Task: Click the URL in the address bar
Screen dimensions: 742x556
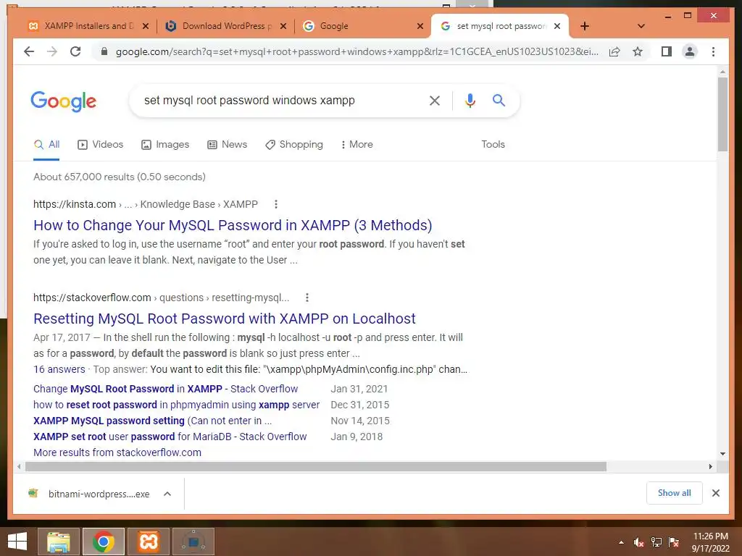Action: [x=357, y=51]
